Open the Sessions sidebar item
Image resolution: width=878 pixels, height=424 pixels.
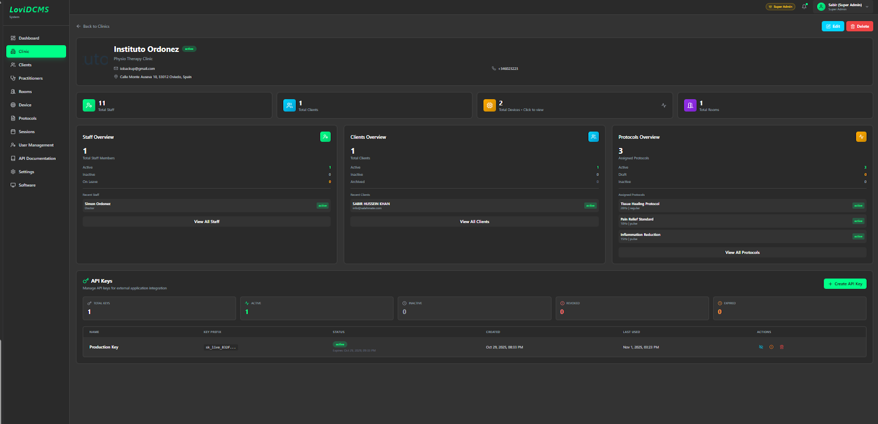click(27, 132)
